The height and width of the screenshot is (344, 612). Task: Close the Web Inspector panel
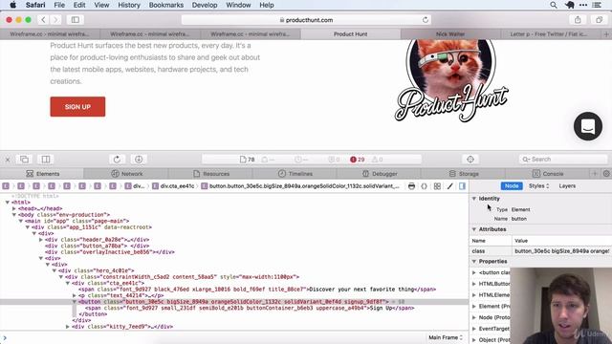coord(8,160)
